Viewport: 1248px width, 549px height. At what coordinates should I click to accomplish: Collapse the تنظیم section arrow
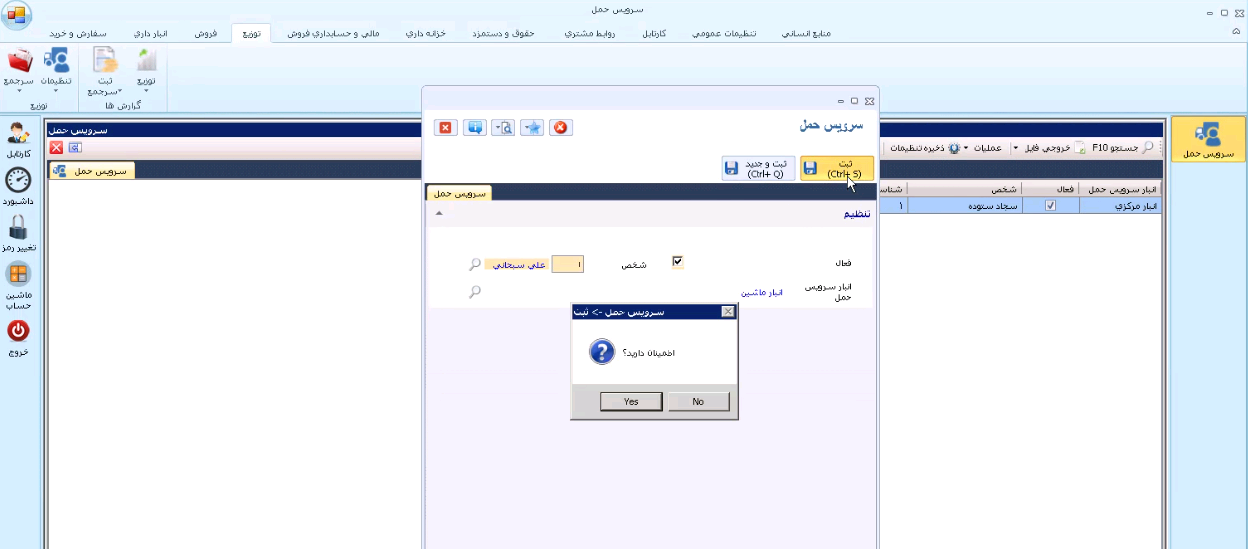click(x=439, y=213)
